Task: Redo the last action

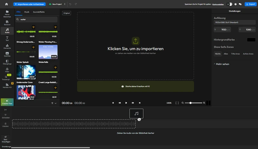Action: pos(76,4)
